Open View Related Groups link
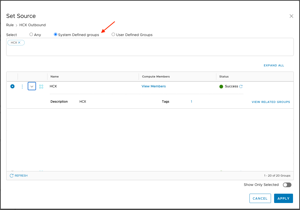The image size is (300, 210). coord(271,102)
